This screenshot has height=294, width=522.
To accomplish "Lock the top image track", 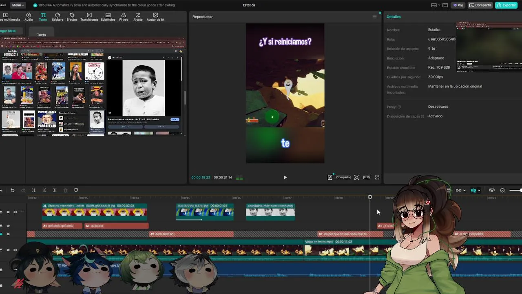I will pyautogui.click(x=1, y=212).
